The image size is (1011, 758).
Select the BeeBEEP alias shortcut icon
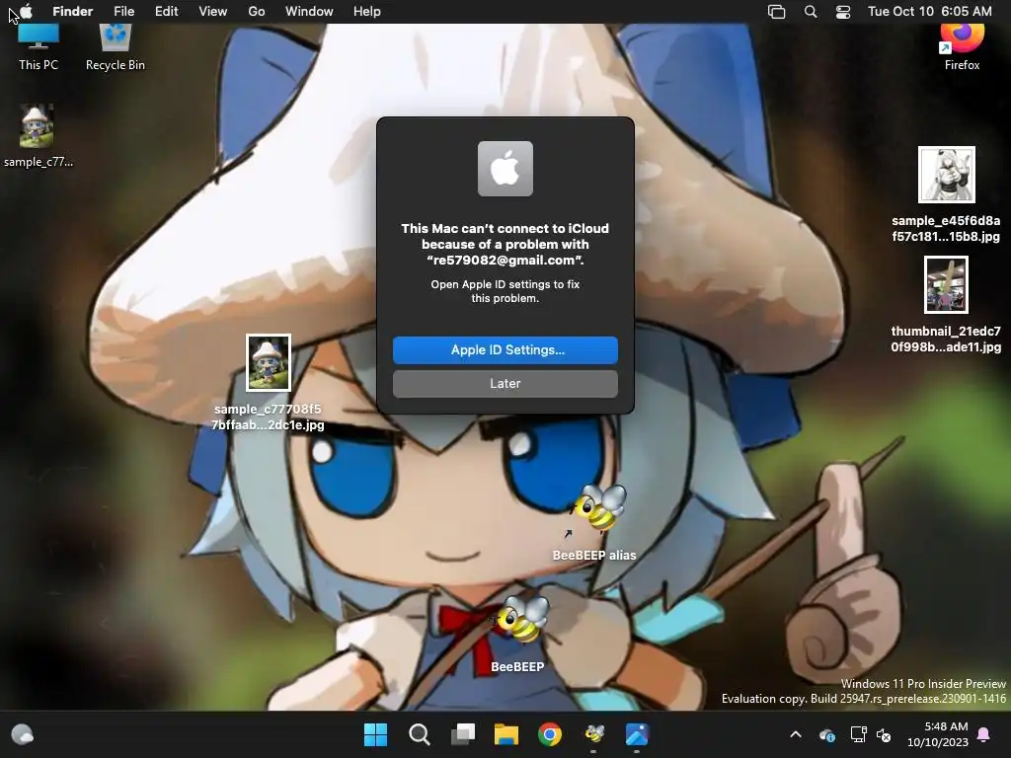pyautogui.click(x=594, y=522)
